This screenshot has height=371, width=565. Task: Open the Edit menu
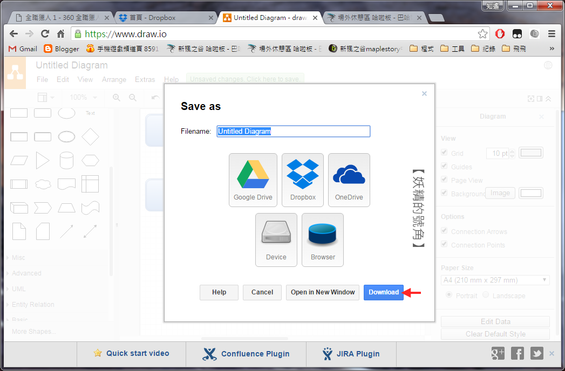pos(63,79)
